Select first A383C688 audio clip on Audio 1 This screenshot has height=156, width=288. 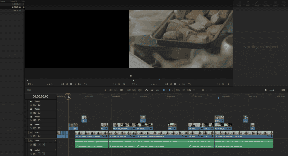click(92, 143)
